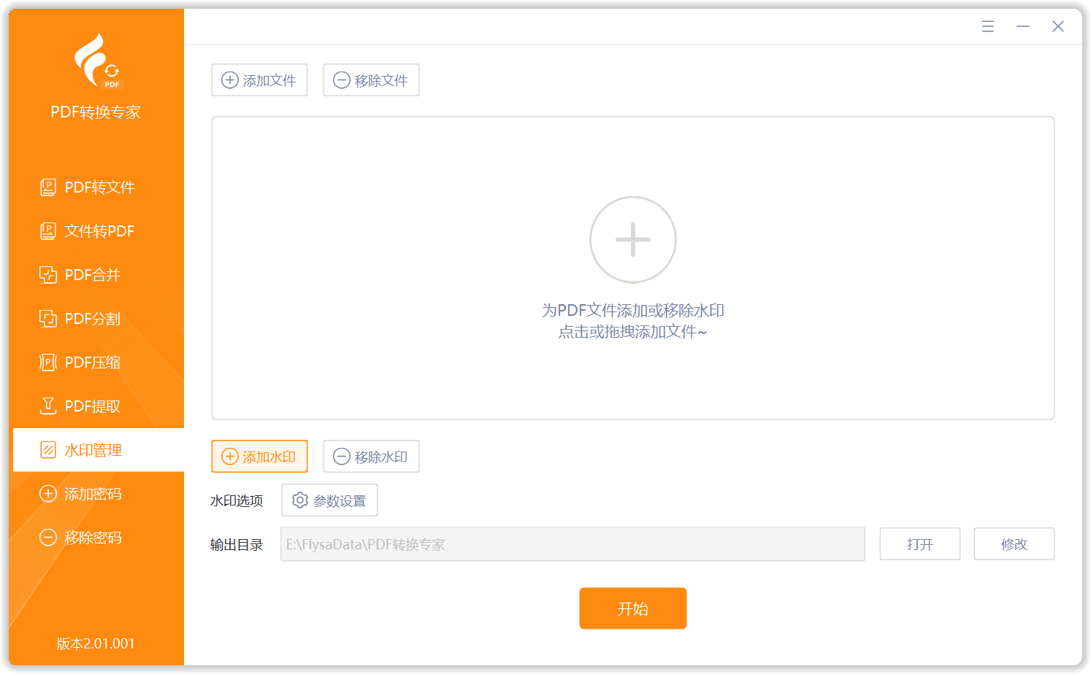Go to PDF分割 in the sidebar
The image size is (1091, 674).
coord(96,319)
